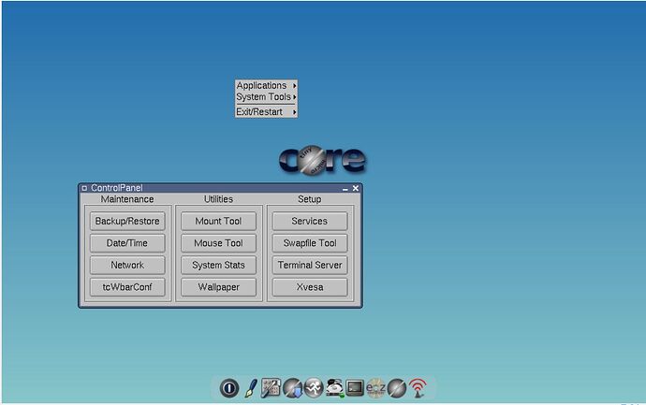This screenshot has height=405, width=646.
Task: Open the Apps download-arrow icon in dock
Action: tap(292, 388)
